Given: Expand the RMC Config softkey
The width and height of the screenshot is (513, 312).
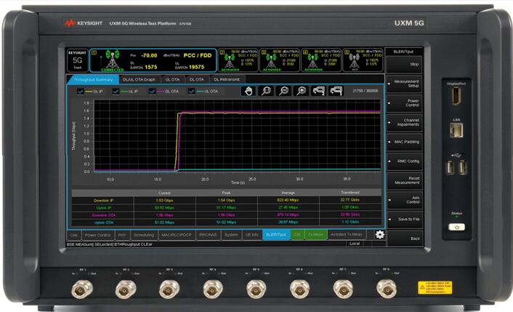Looking at the screenshot, I should [405, 161].
